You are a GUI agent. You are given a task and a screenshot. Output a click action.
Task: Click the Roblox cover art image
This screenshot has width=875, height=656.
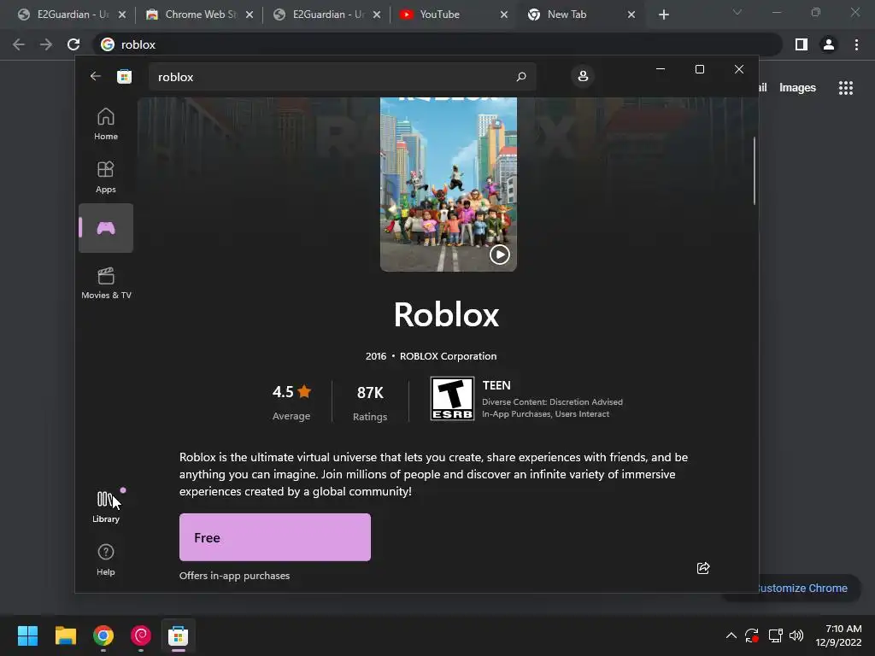pyautogui.click(x=449, y=184)
